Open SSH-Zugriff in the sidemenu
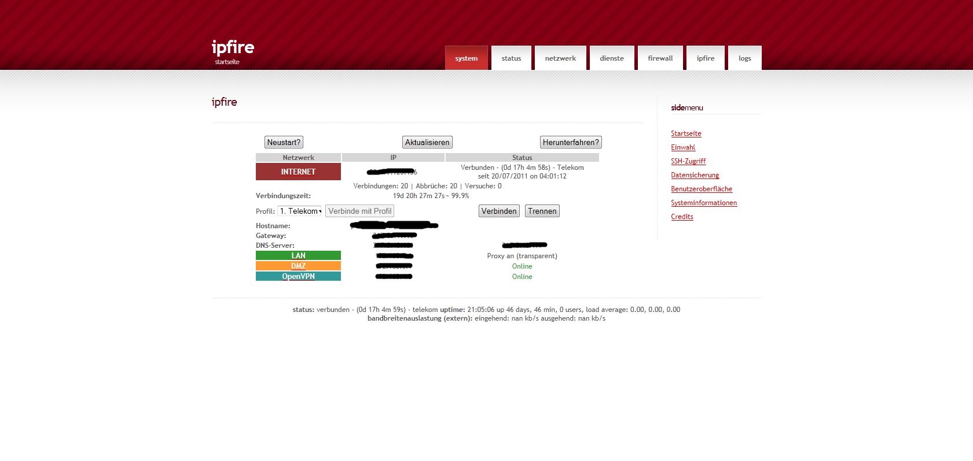Viewport: 973px width, 461px height. [688, 161]
